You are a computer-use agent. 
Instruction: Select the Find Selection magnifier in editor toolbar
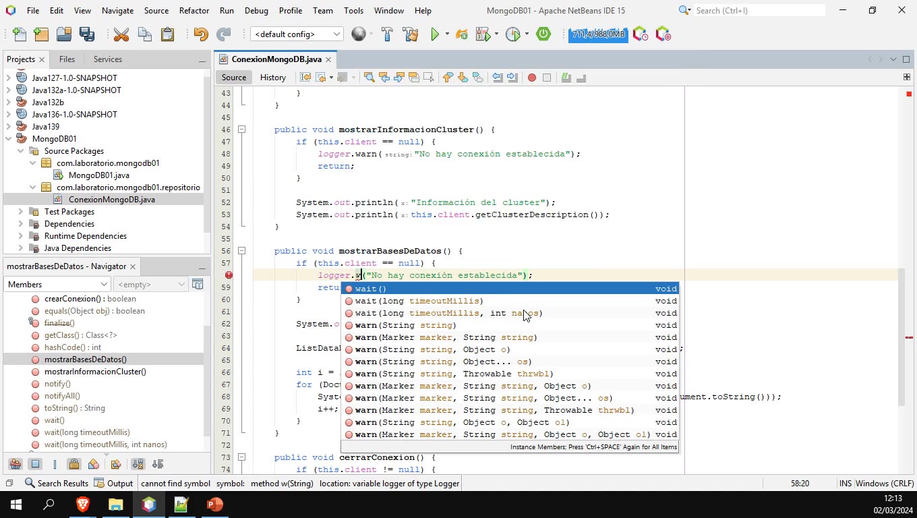pos(369,77)
